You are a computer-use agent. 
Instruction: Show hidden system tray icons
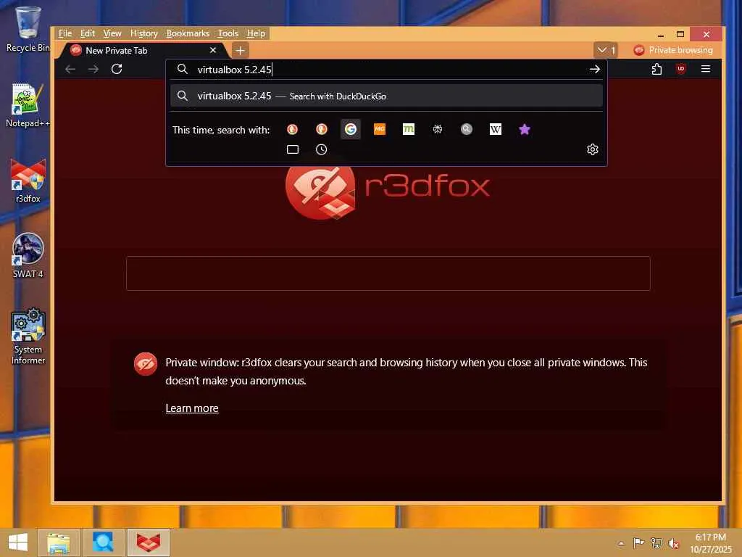pos(621,543)
